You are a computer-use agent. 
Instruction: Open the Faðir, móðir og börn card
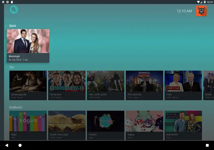[106, 85]
